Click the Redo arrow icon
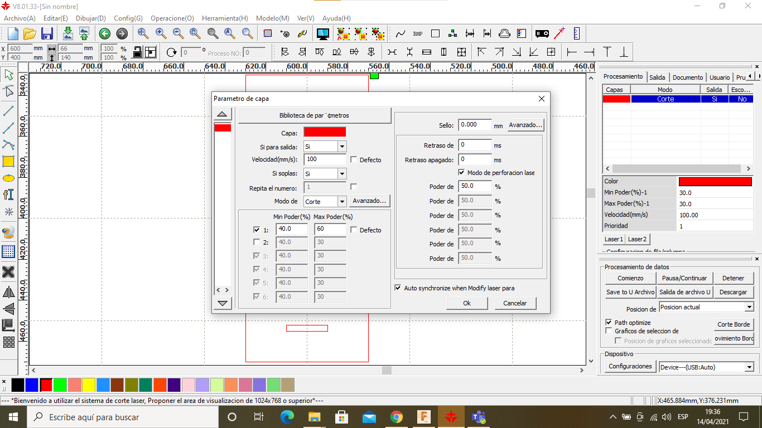Image resolution: width=762 pixels, height=428 pixels. tap(122, 33)
